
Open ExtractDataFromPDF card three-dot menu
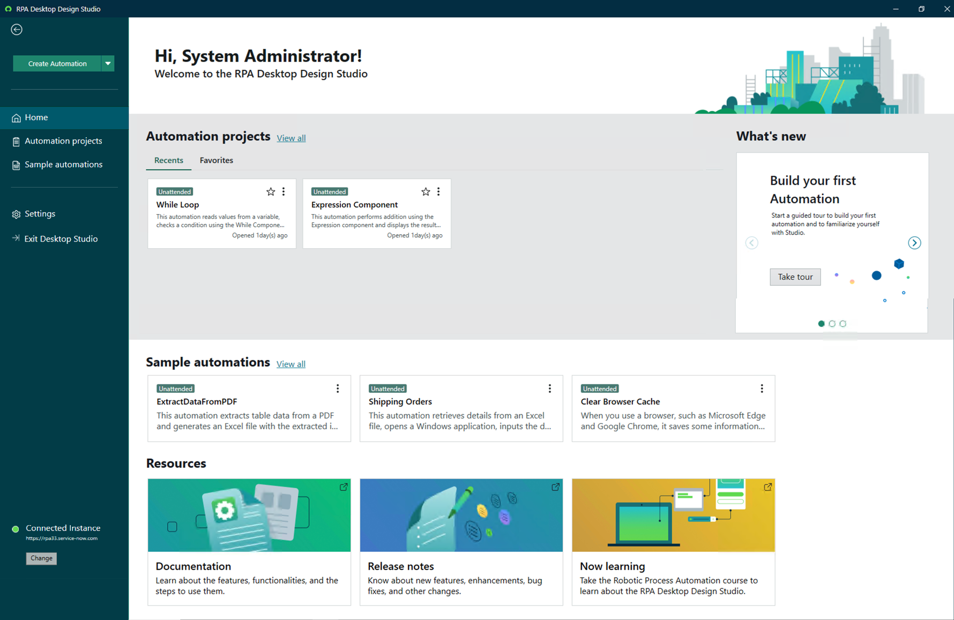click(x=338, y=389)
